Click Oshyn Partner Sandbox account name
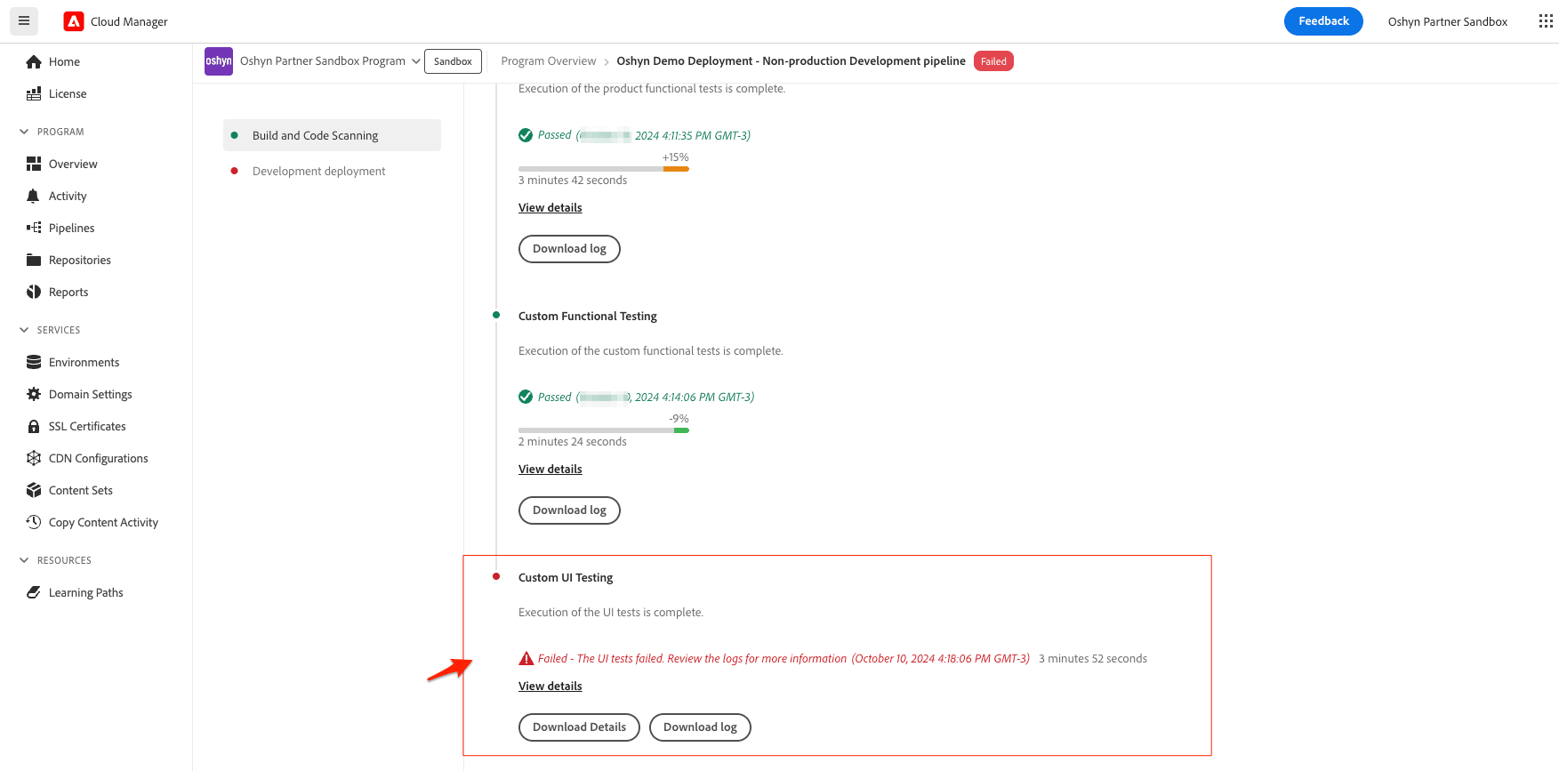The image size is (1559, 771). [1447, 21]
